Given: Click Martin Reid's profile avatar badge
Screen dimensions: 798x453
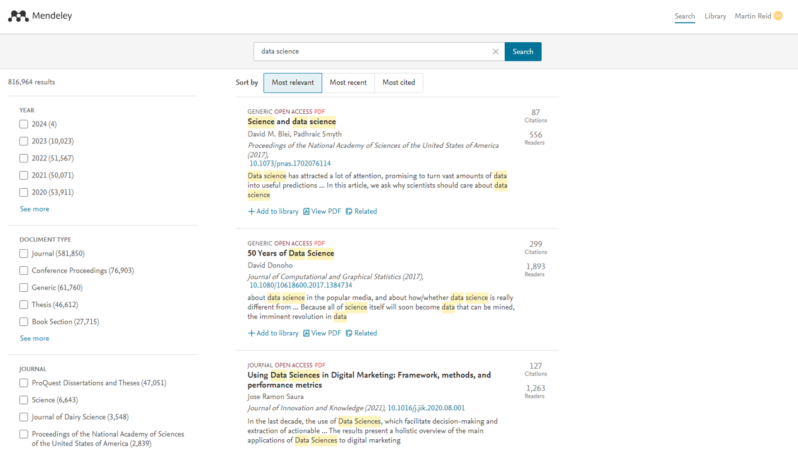Looking at the screenshot, I should tap(778, 16).
